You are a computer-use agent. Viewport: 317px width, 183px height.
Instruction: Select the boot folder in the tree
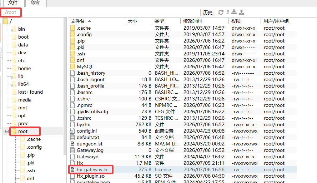(x=23, y=37)
